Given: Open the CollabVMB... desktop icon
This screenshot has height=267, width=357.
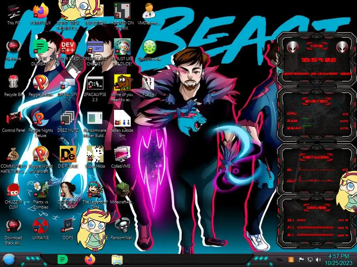Looking at the screenshot, I should (122, 157).
